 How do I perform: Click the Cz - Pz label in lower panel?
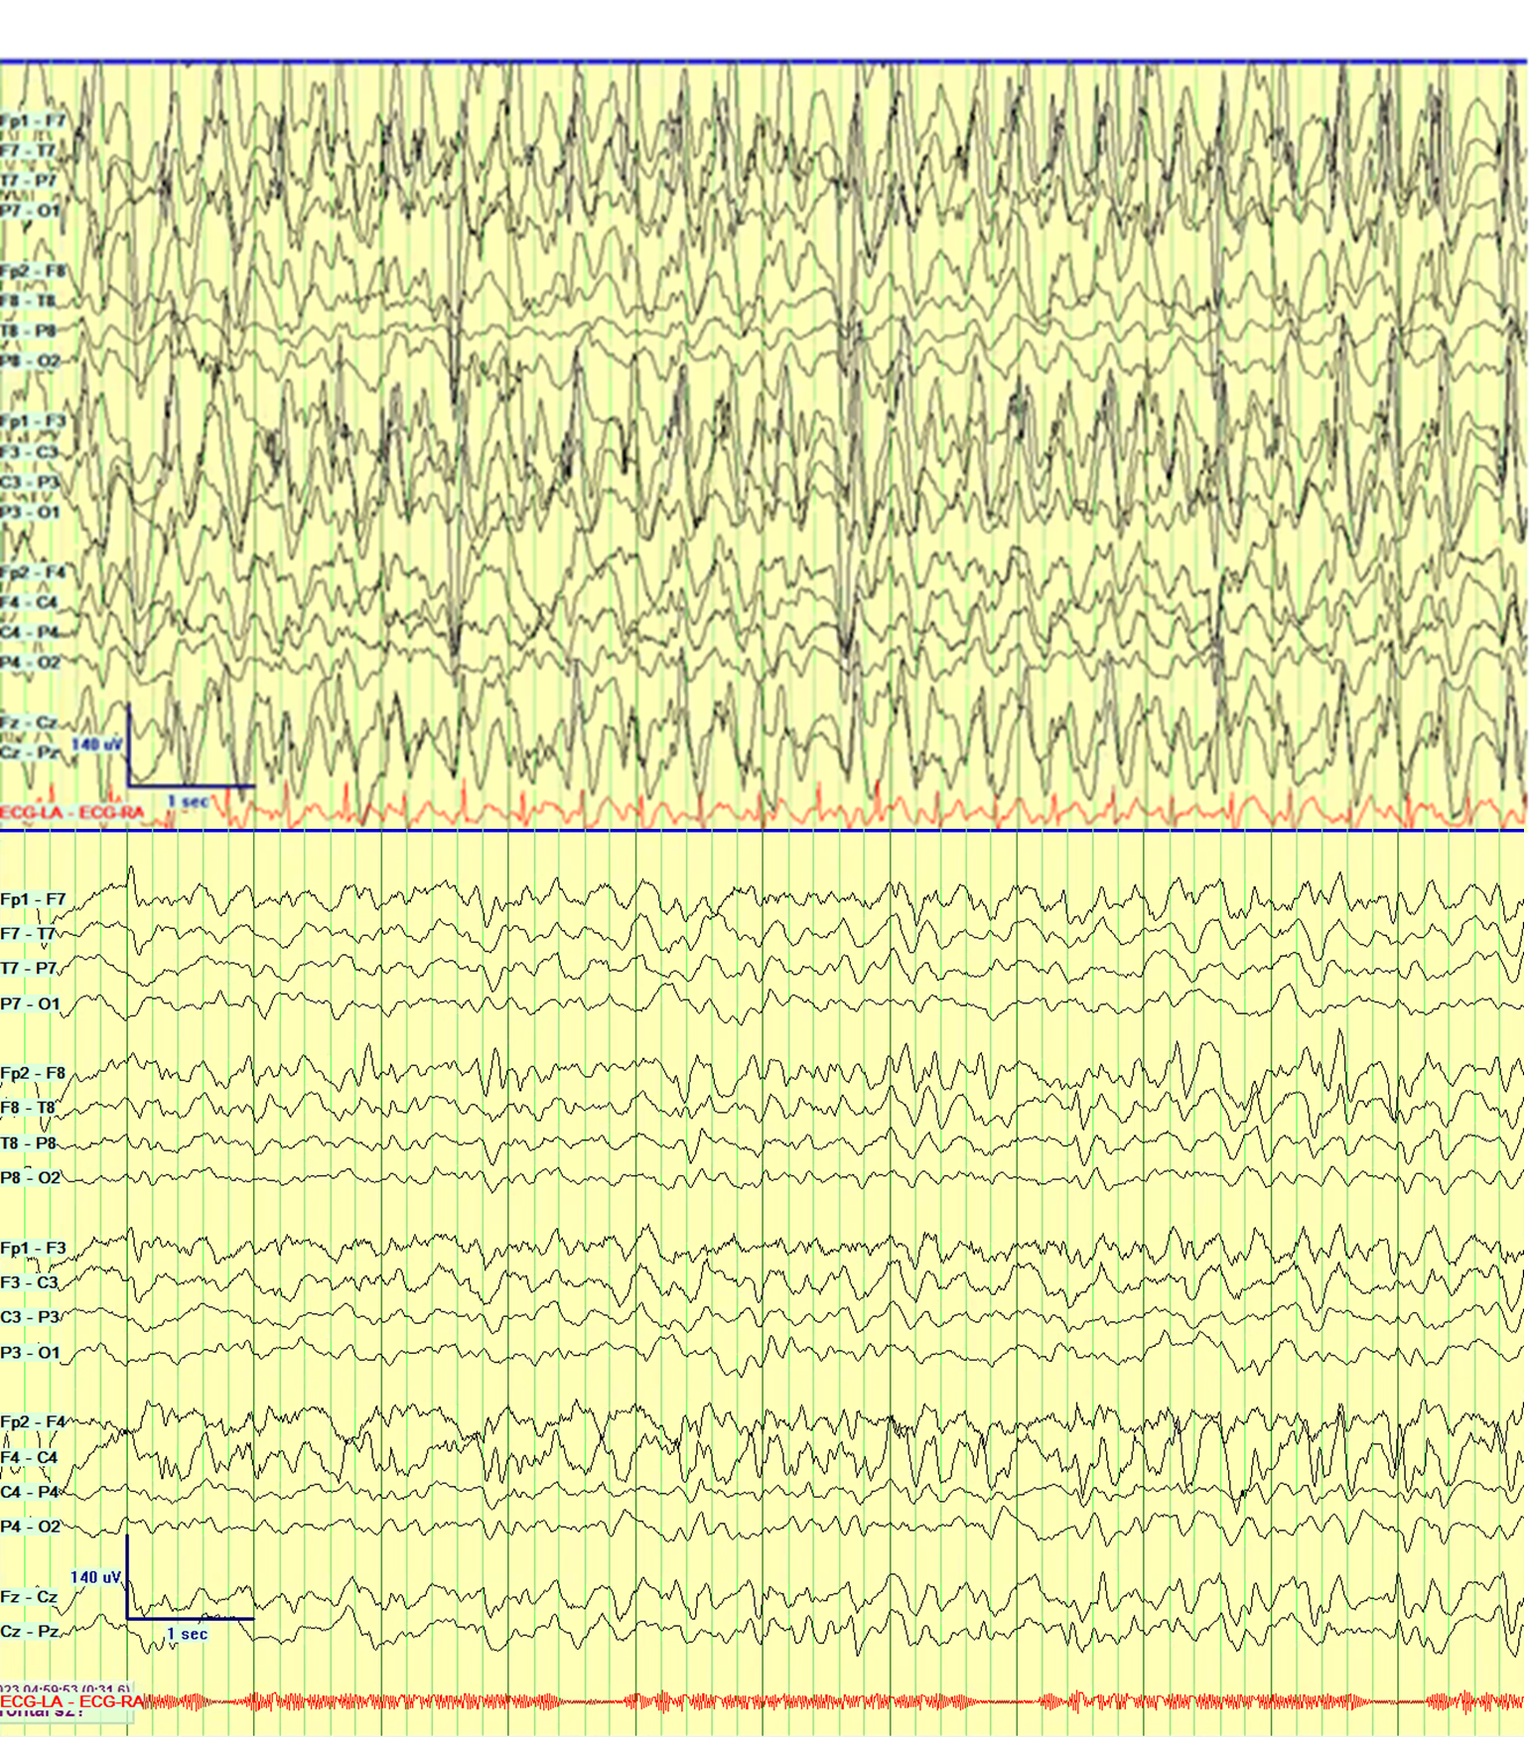click(x=29, y=1631)
